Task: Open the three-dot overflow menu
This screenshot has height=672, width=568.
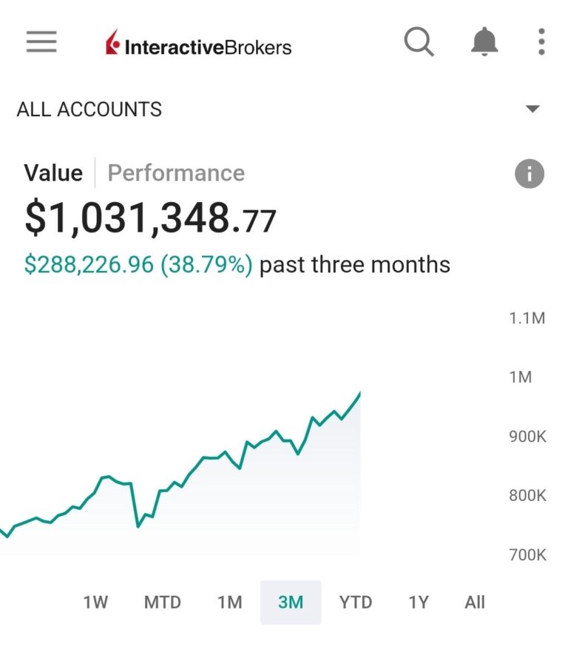Action: click(541, 42)
